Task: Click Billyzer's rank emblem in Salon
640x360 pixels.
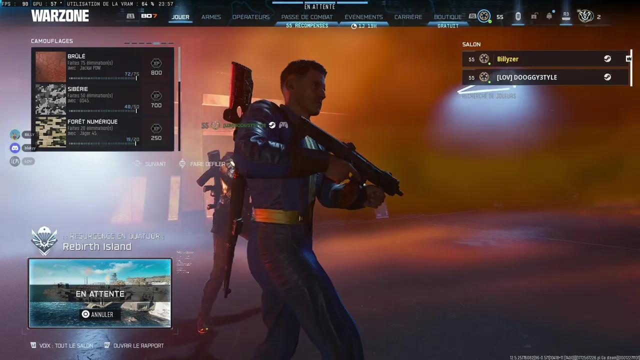Action: [x=484, y=59]
